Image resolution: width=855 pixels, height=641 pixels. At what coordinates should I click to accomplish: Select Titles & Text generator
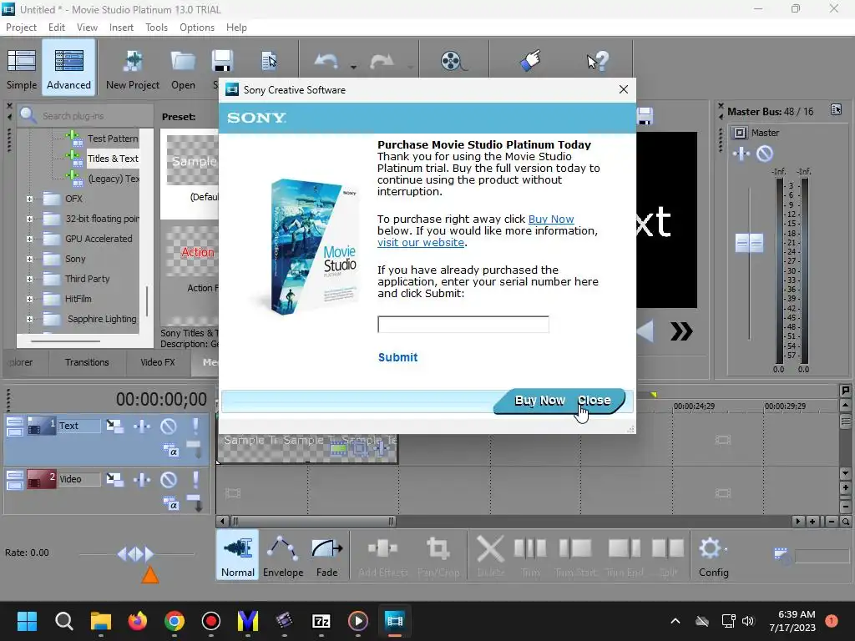coord(113,159)
